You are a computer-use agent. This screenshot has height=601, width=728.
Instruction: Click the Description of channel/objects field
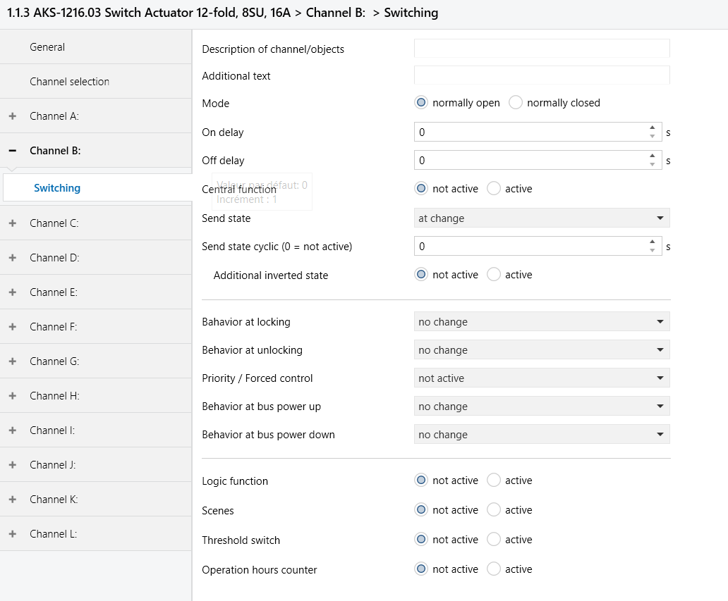click(x=542, y=48)
